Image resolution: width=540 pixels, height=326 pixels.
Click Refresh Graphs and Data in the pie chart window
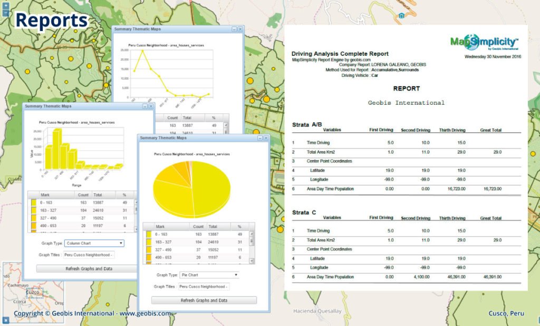click(x=204, y=301)
